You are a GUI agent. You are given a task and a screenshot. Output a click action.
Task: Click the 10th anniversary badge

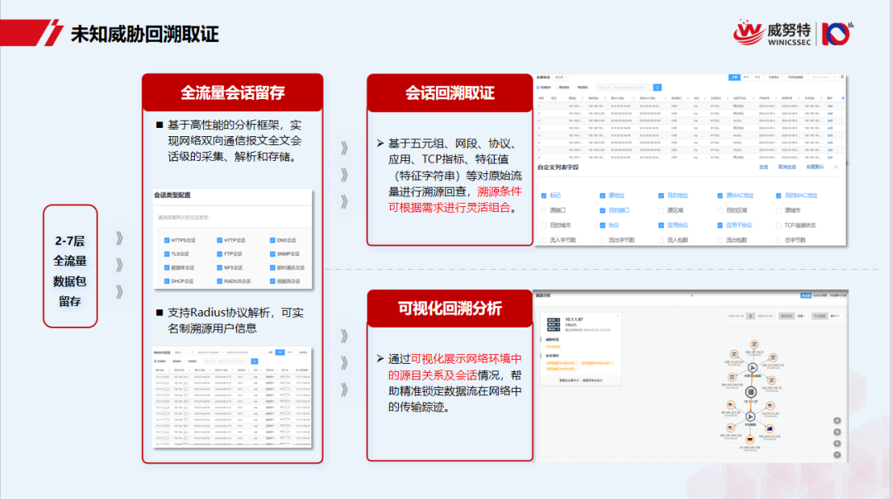[837, 34]
